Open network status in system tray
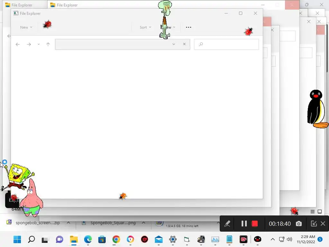 [x=281, y=239]
